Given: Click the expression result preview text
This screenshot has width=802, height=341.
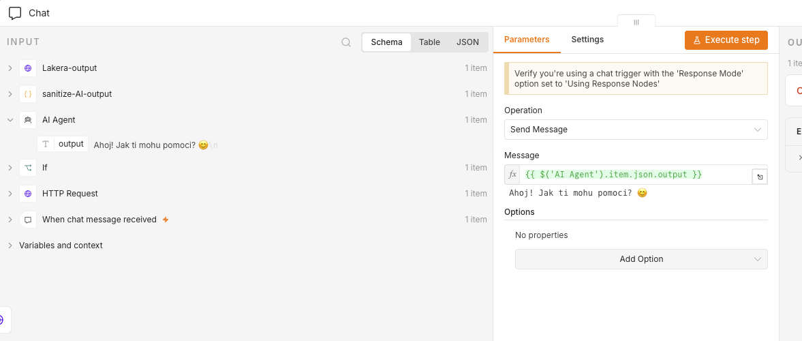Looking at the screenshot, I should [x=579, y=193].
